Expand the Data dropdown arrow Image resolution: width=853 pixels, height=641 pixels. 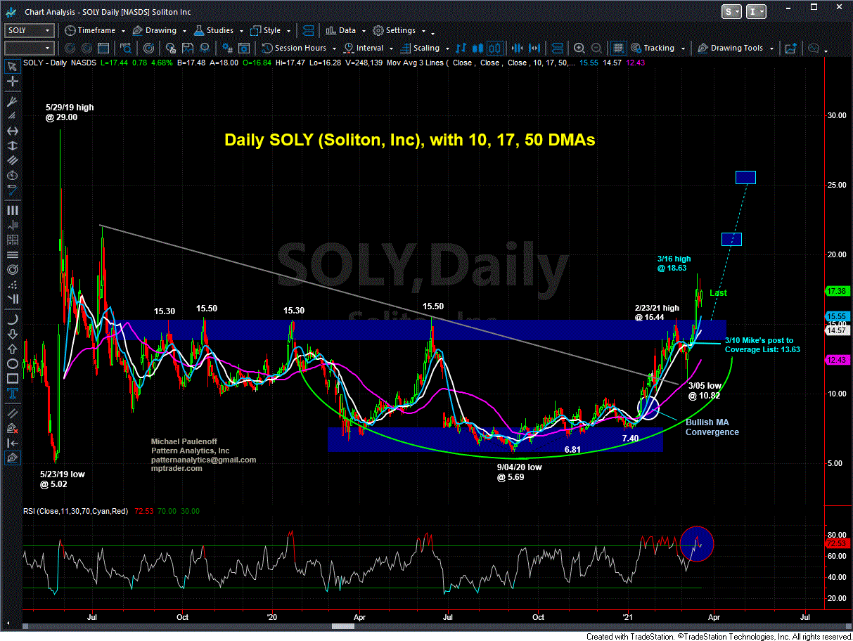coord(364,31)
